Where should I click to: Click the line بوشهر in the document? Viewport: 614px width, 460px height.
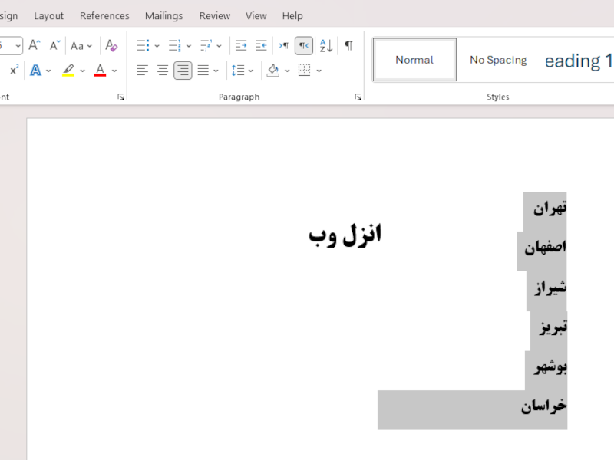click(550, 367)
